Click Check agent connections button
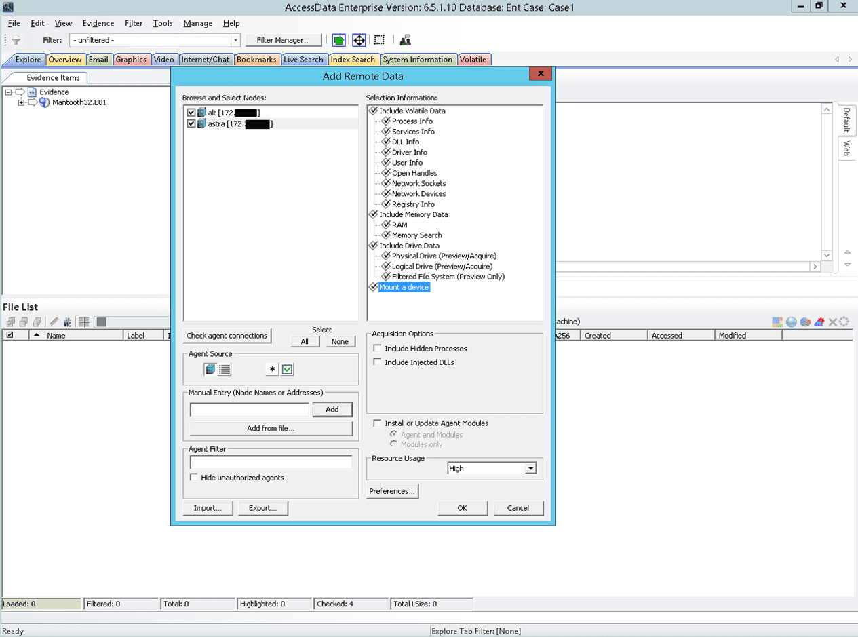This screenshot has width=858, height=637. tap(227, 336)
